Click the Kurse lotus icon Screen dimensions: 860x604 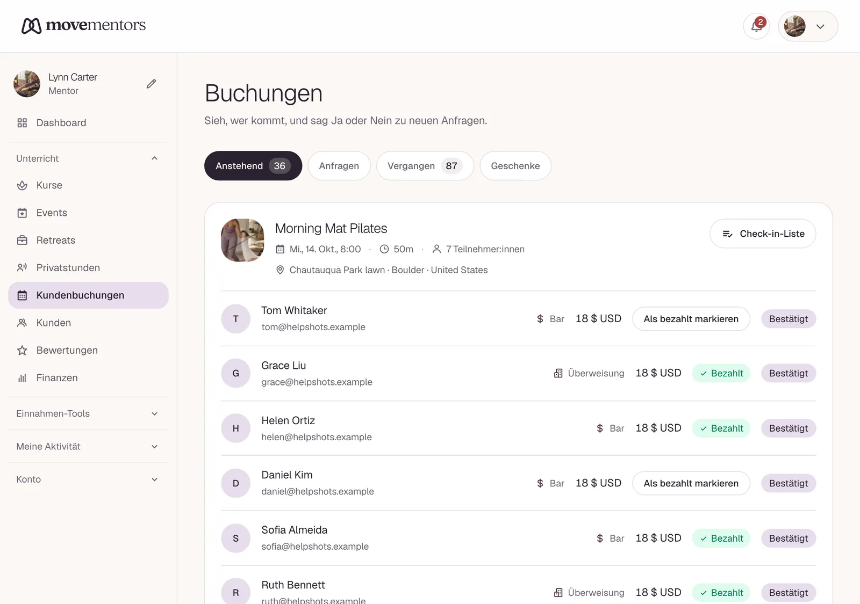coord(22,185)
